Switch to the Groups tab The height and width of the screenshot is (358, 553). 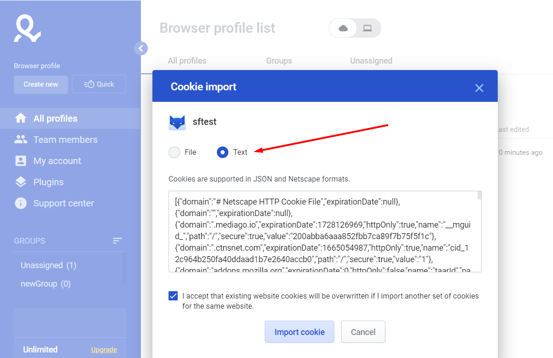click(x=279, y=61)
